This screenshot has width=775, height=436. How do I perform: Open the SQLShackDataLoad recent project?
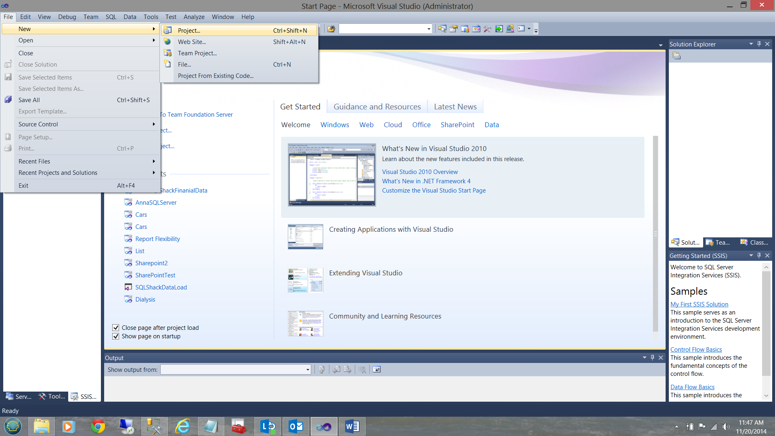coord(161,287)
